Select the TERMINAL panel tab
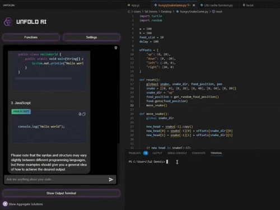The image size is (280, 210). (x=216, y=153)
